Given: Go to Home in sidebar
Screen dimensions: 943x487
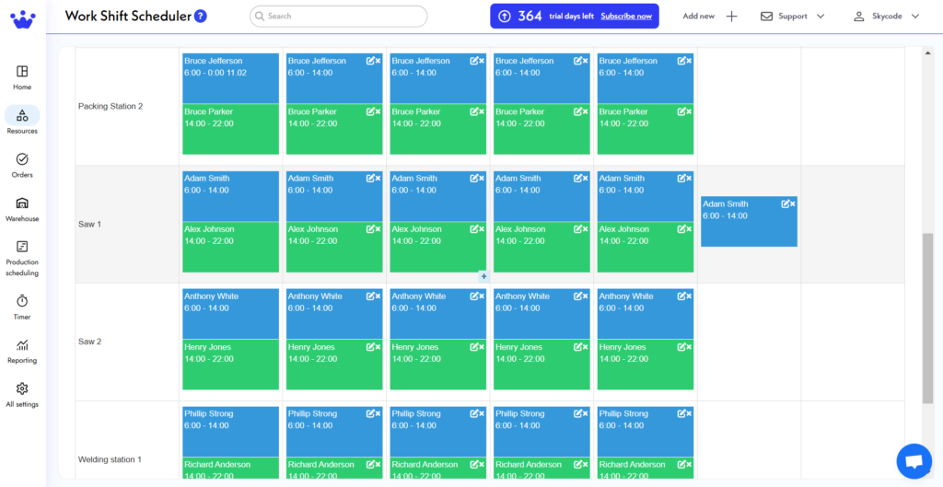Looking at the screenshot, I should (x=22, y=78).
